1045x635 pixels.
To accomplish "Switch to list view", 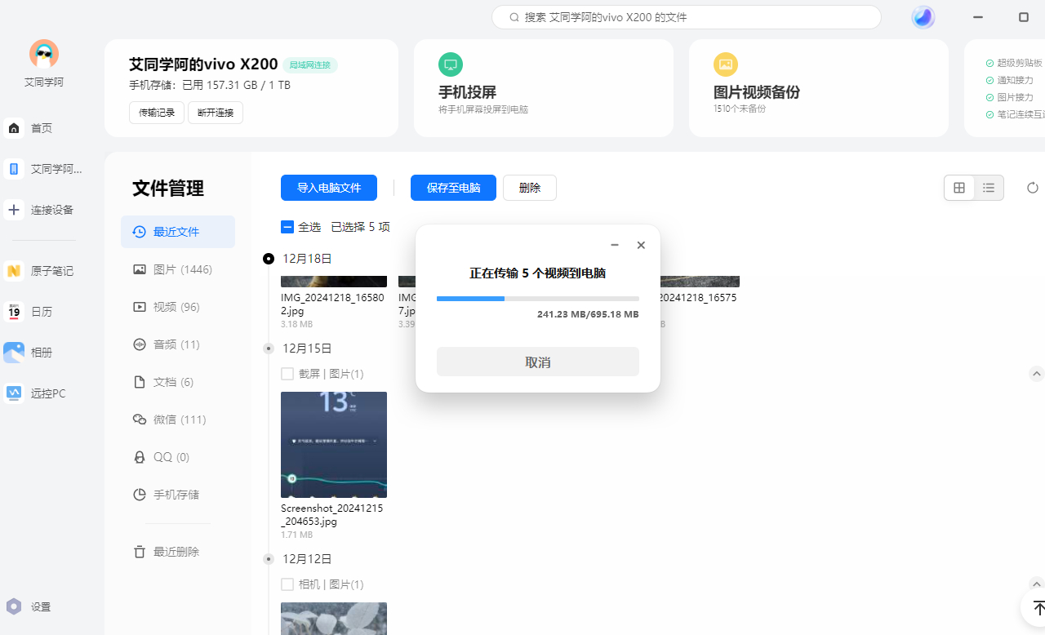I will (x=989, y=188).
